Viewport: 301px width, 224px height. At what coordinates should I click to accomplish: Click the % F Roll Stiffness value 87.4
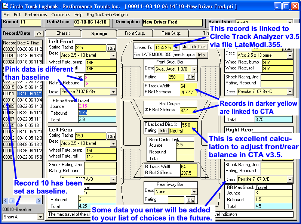[188, 111]
